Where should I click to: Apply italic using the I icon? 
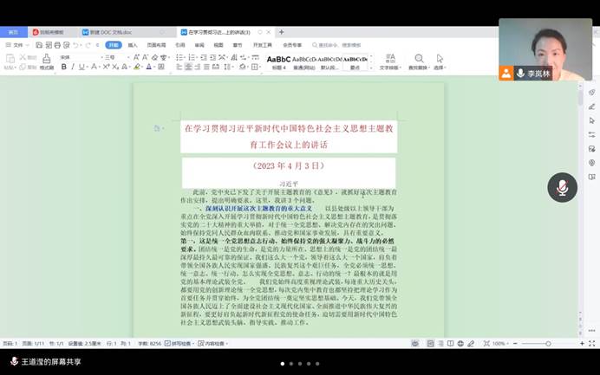(x=73, y=67)
